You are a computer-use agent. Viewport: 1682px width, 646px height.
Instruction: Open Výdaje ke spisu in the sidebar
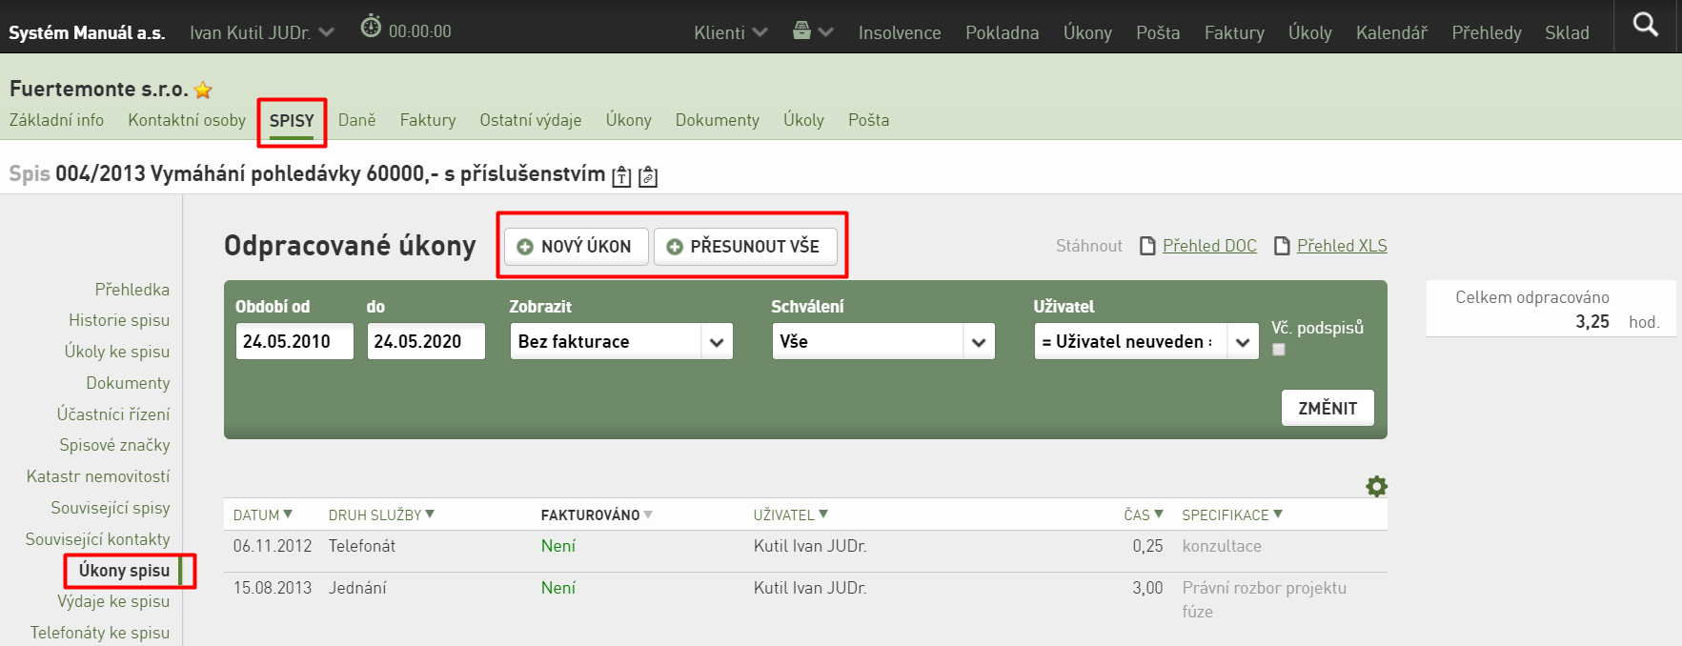tap(113, 601)
